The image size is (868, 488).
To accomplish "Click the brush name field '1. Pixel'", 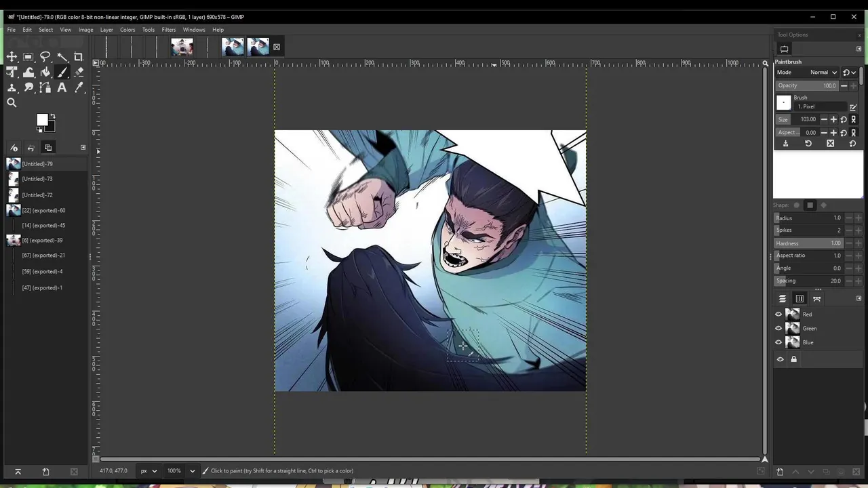I will click(x=821, y=106).
